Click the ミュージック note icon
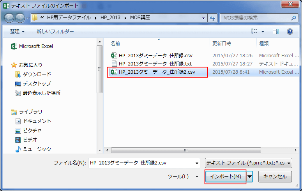This screenshot has height=191, width=302. pyautogui.click(x=18, y=149)
